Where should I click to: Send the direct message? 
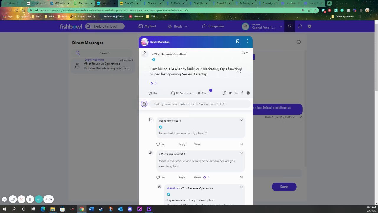coord(284,187)
